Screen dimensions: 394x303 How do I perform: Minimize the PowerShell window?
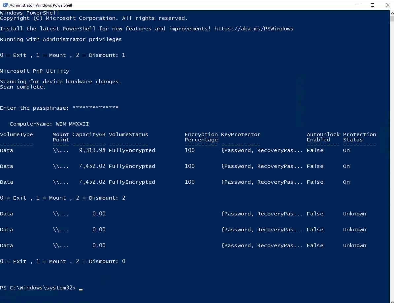[x=358, y=5]
